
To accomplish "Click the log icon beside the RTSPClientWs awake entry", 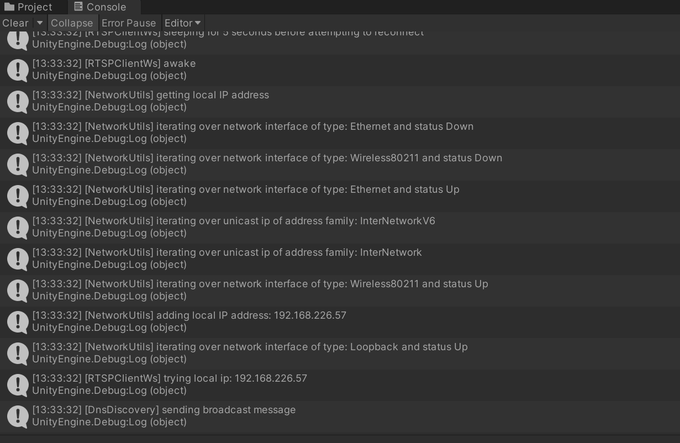I will coord(18,70).
